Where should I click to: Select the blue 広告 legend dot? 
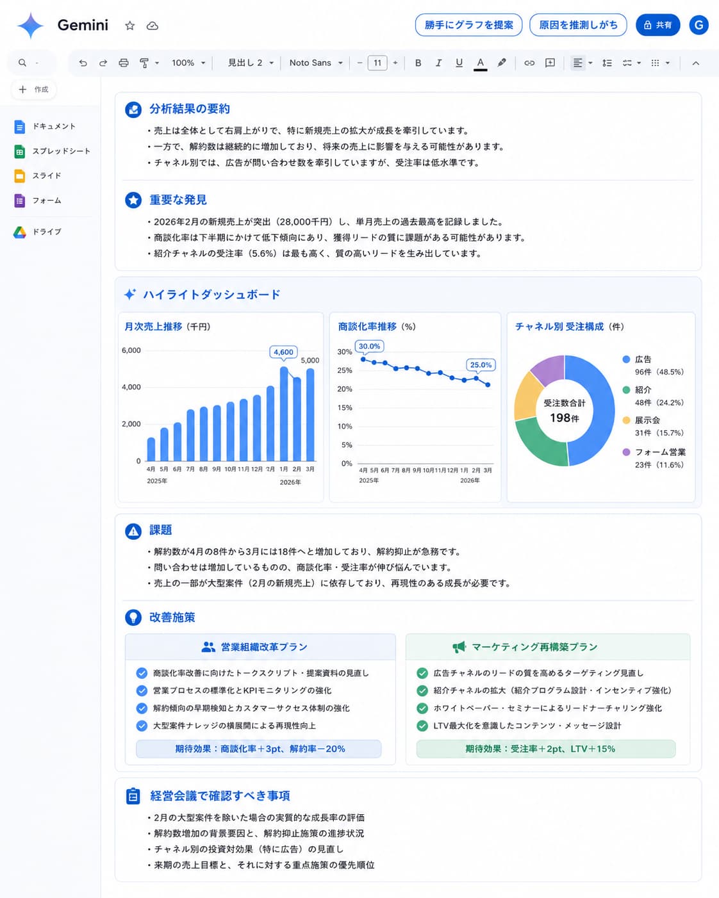(626, 359)
